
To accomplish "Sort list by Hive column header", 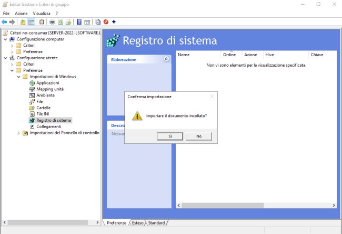I will [x=286, y=55].
